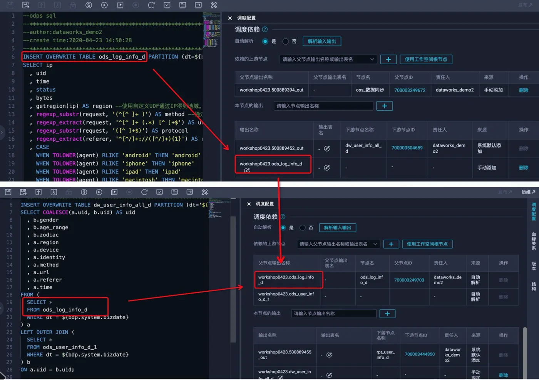Click parent output name workshop0423.ods_user_info_d_1

click(x=286, y=297)
